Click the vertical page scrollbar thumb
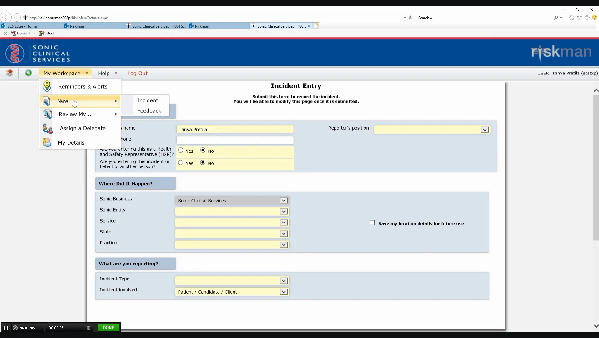 pos(596,168)
